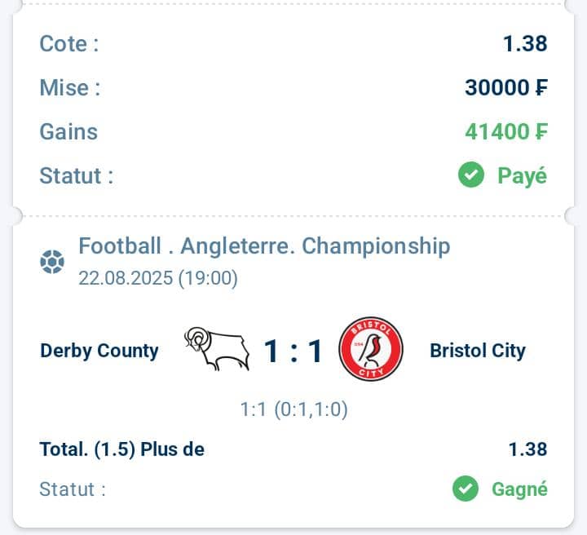Click the Derby County ram logo
The height and width of the screenshot is (535, 587).
tap(215, 352)
